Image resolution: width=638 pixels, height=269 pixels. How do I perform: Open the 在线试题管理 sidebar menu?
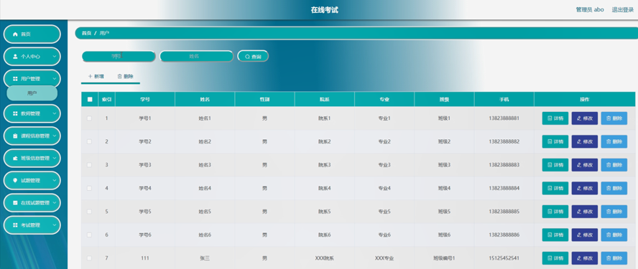(32, 203)
